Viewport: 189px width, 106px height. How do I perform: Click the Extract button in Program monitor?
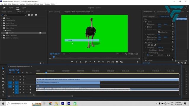pyautogui.click(x=113, y=62)
